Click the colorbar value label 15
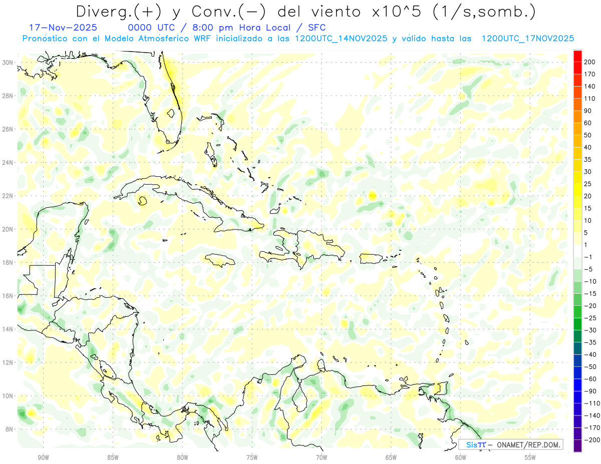The width and height of the screenshot is (601, 464). pyautogui.click(x=588, y=208)
